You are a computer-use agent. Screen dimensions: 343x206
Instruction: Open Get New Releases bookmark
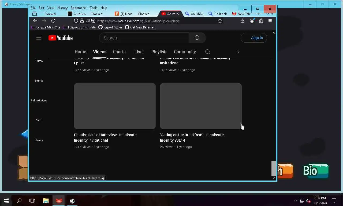140,27
